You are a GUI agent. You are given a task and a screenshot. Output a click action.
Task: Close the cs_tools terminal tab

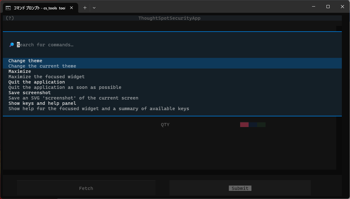tap(72, 8)
